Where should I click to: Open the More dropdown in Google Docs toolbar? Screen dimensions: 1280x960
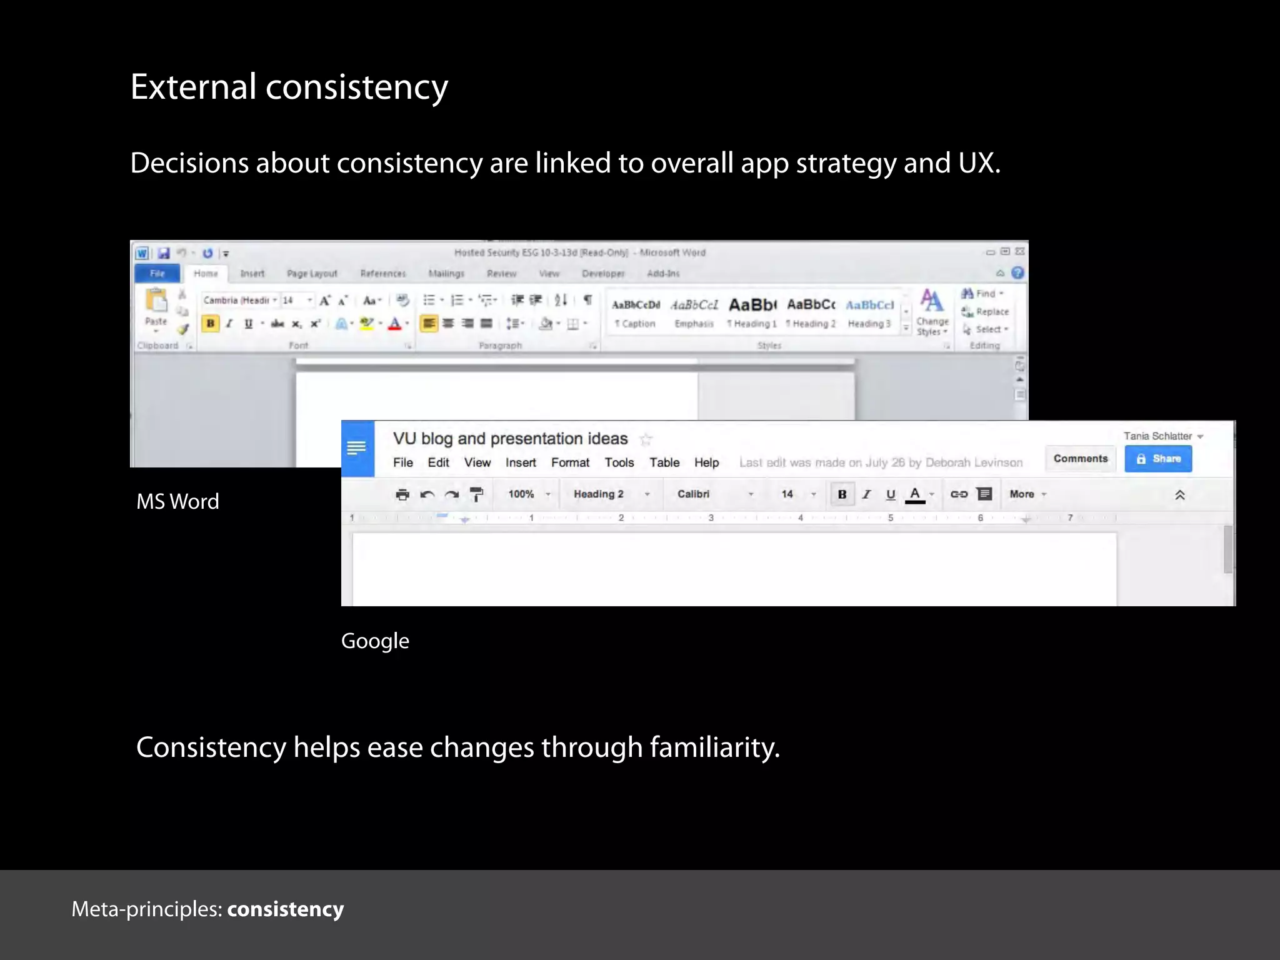[x=1028, y=494]
